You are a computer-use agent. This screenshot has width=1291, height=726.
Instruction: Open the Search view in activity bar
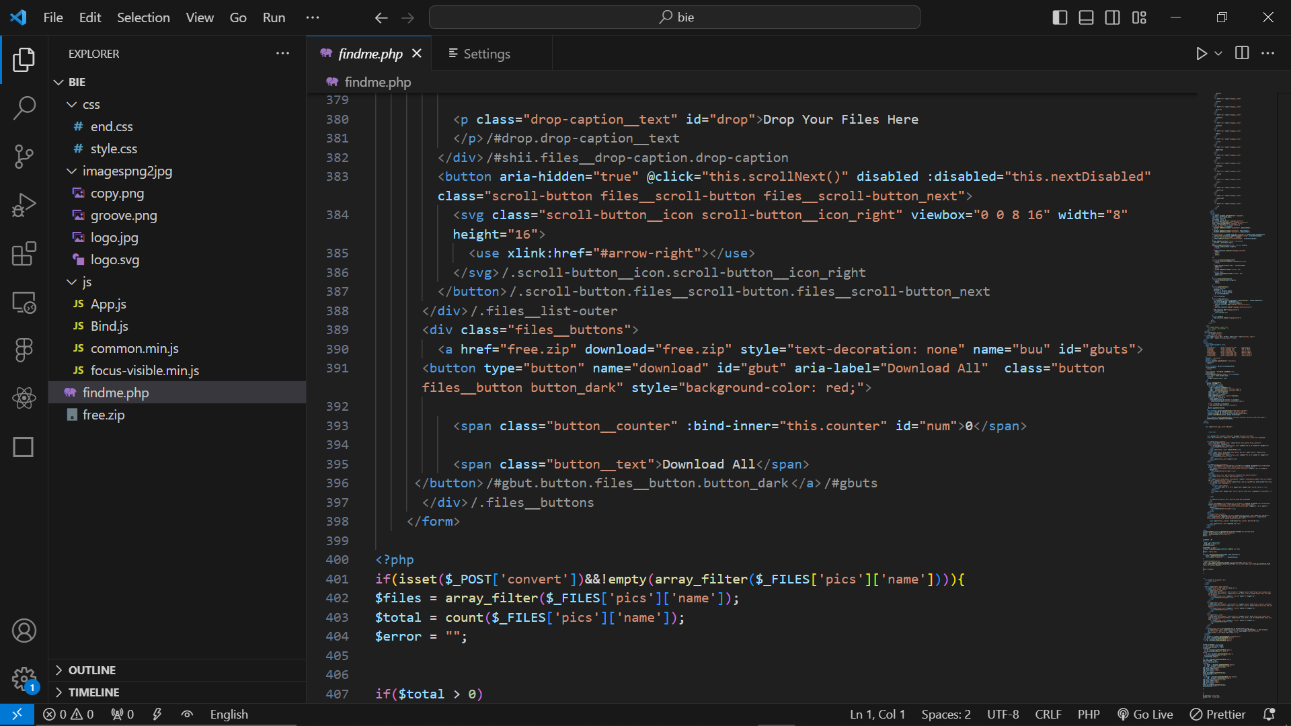click(x=24, y=108)
